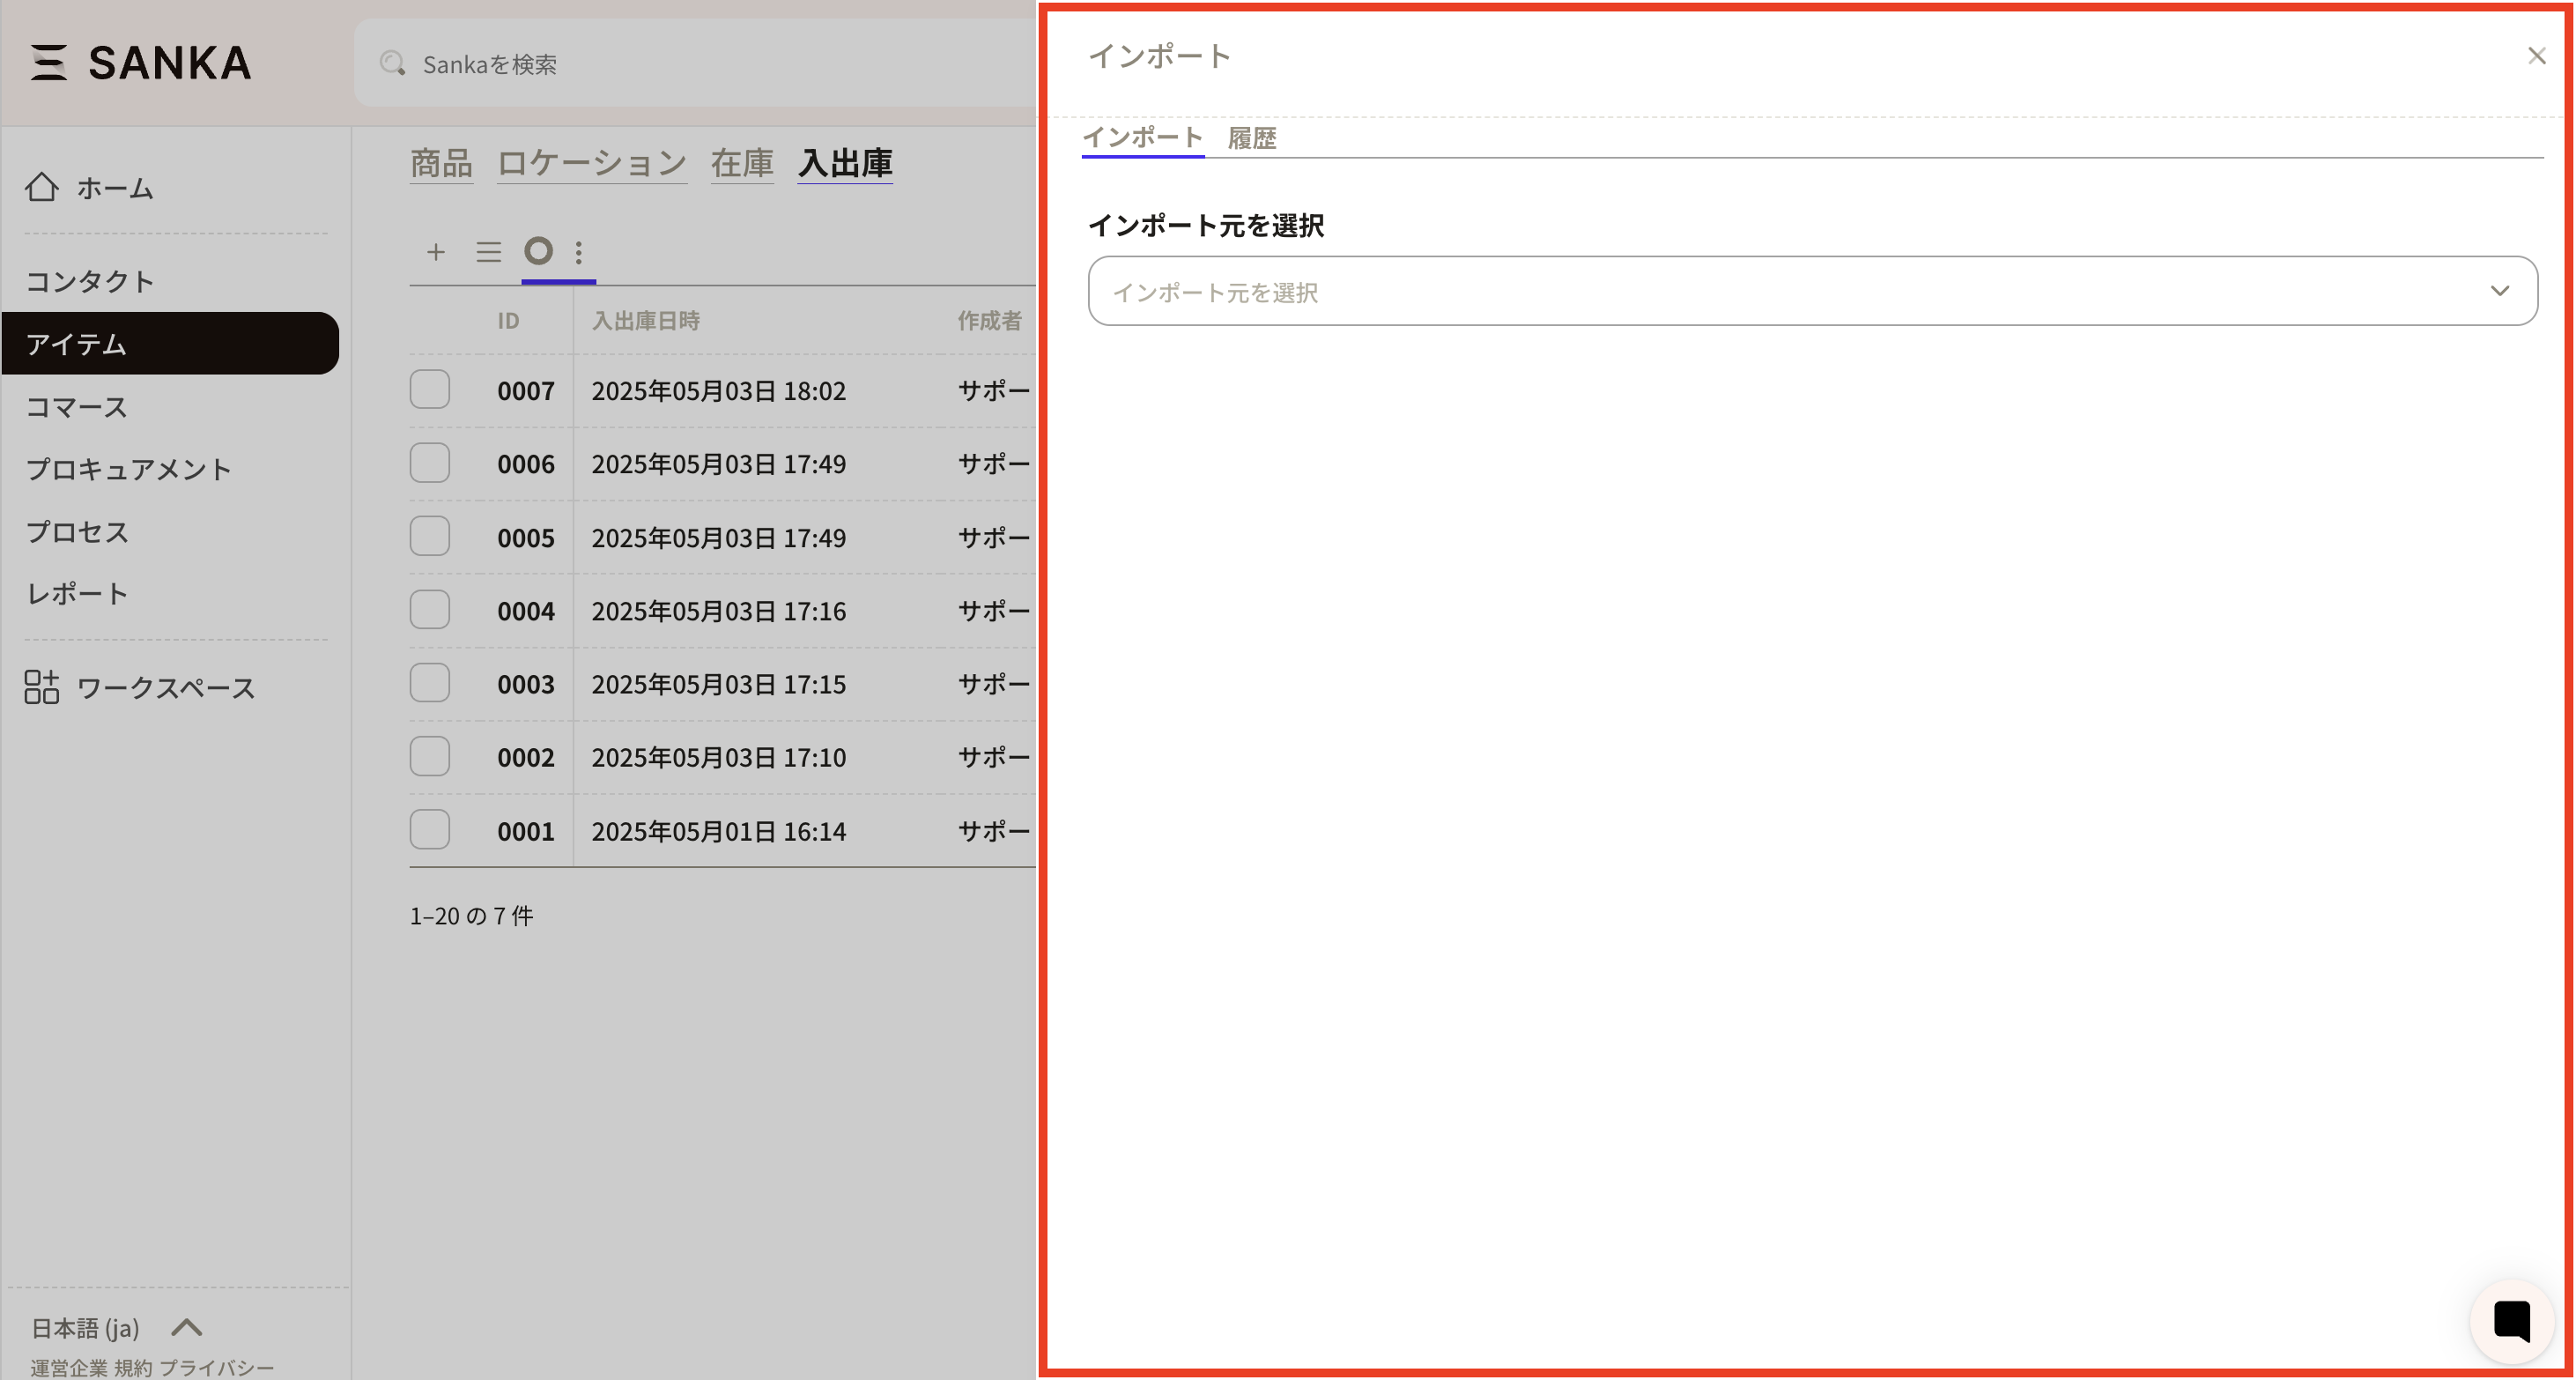2576x1380 pixels.
Task: Check the box for row 0001
Action: [x=430, y=830]
